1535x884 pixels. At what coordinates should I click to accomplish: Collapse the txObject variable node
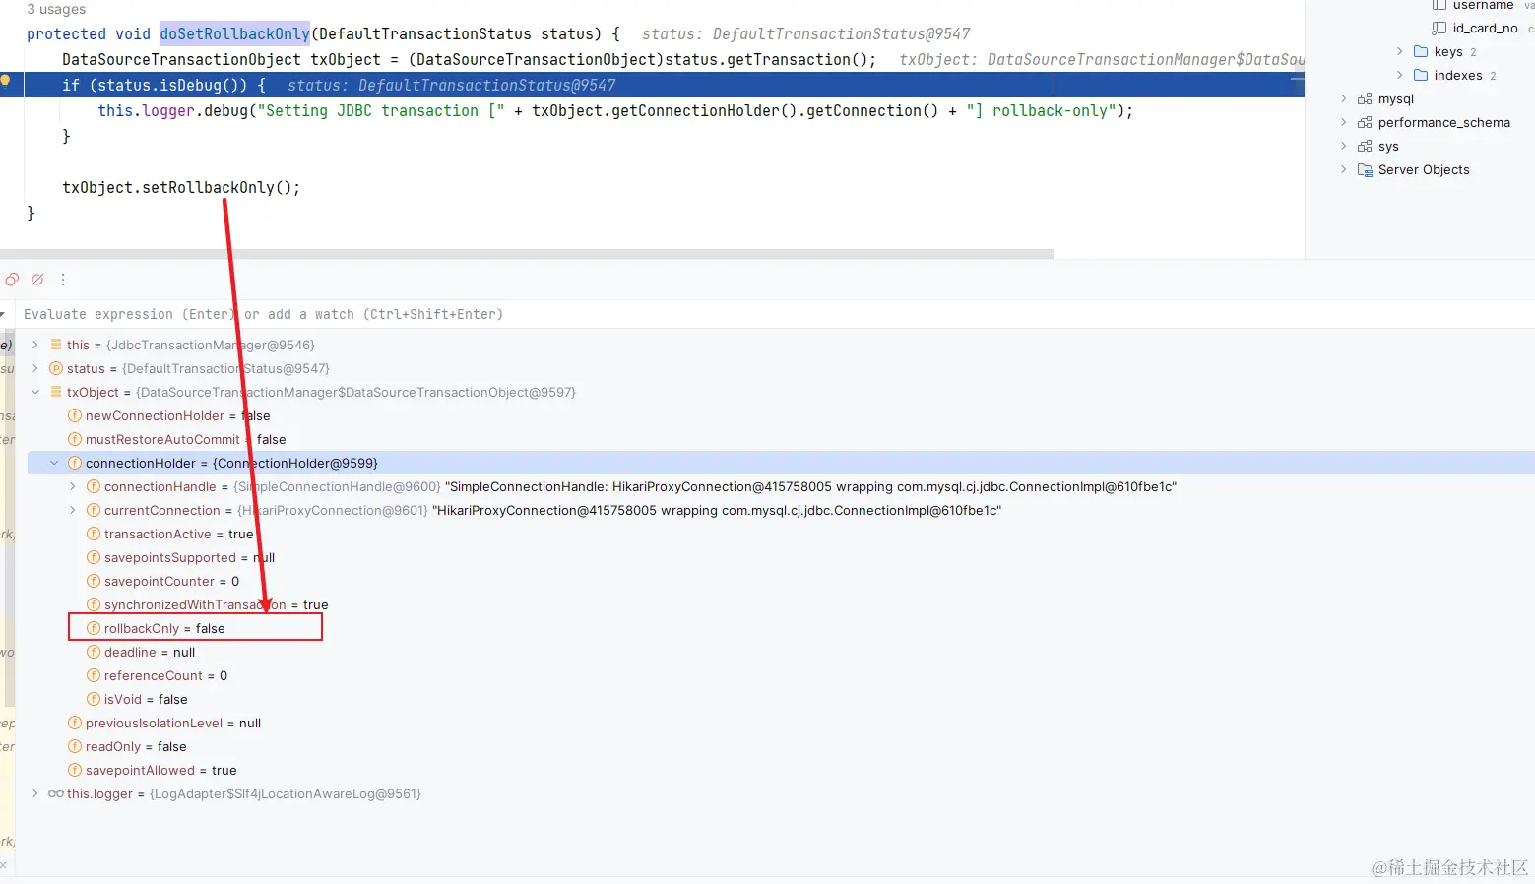pos(35,392)
